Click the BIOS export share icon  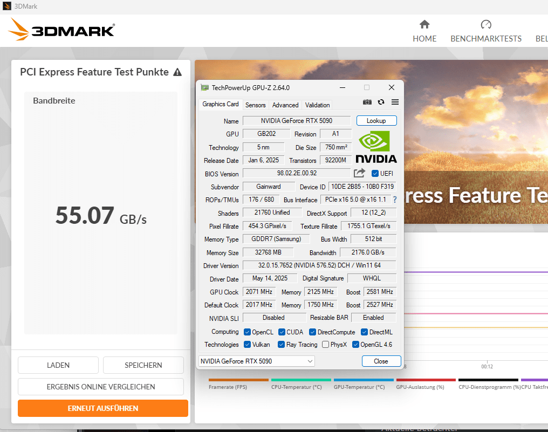point(359,173)
